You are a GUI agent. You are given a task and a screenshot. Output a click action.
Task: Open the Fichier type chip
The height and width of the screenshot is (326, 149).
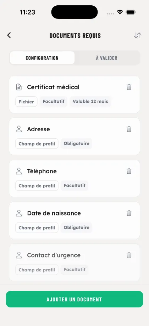[26, 102]
